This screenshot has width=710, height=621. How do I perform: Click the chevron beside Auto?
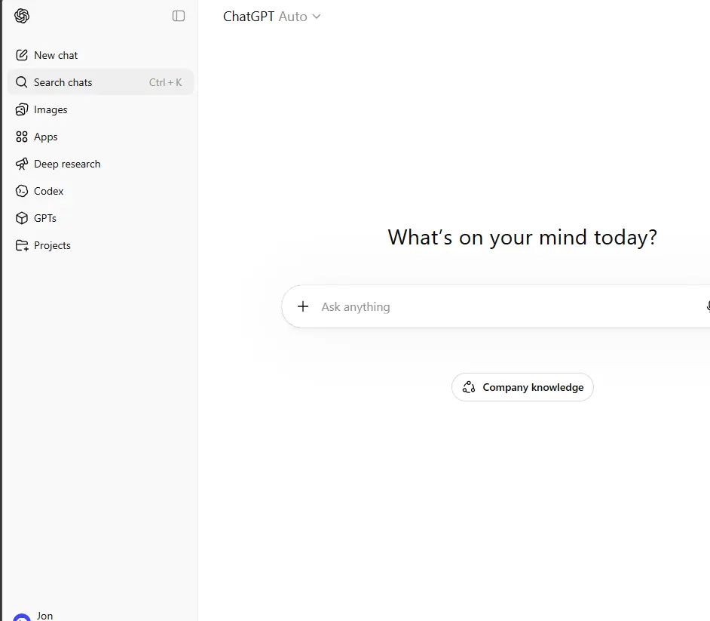(x=317, y=17)
